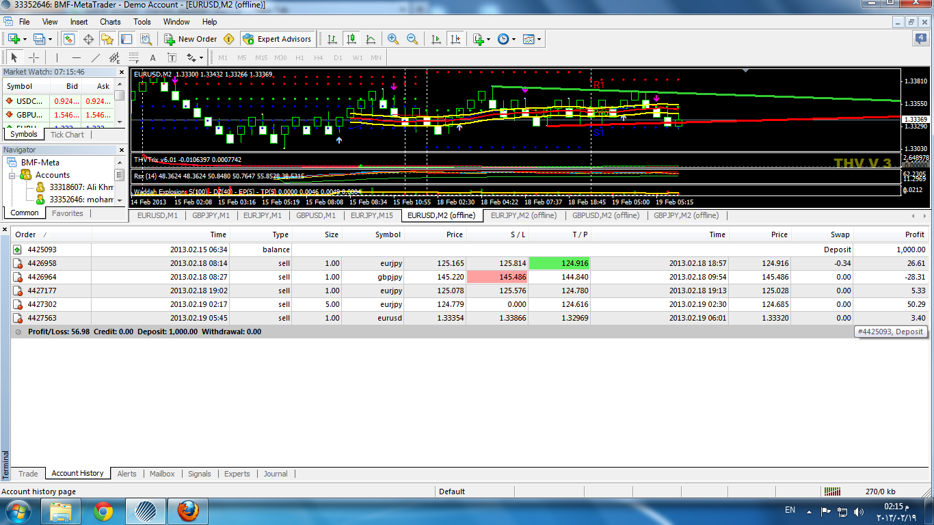Select the Vertical Line drawing tool
Viewport: 934px width, 525px height.
(x=57, y=57)
